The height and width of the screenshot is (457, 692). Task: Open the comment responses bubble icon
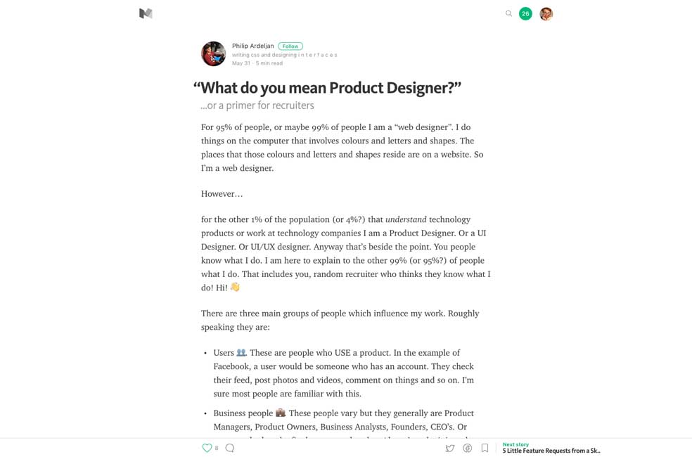230,448
